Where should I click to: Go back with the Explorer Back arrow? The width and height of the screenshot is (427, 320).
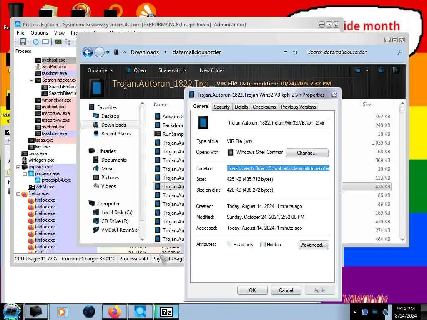coord(88,52)
